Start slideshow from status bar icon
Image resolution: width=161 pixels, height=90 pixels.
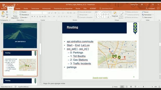pyautogui.click(x=136, y=87)
